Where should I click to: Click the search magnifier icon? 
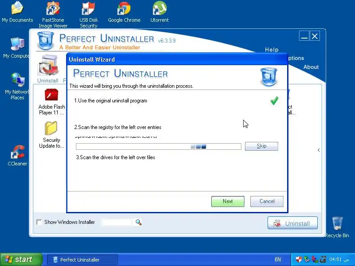coord(138,223)
